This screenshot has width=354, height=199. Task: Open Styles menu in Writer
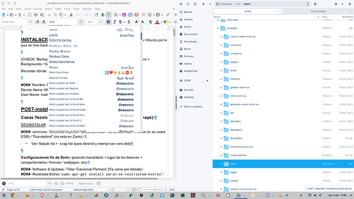click(48, 9)
